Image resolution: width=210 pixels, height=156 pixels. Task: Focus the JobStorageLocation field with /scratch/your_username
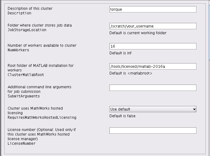click(153, 26)
